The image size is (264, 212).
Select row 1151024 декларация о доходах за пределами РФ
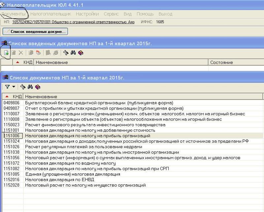click(x=133, y=141)
